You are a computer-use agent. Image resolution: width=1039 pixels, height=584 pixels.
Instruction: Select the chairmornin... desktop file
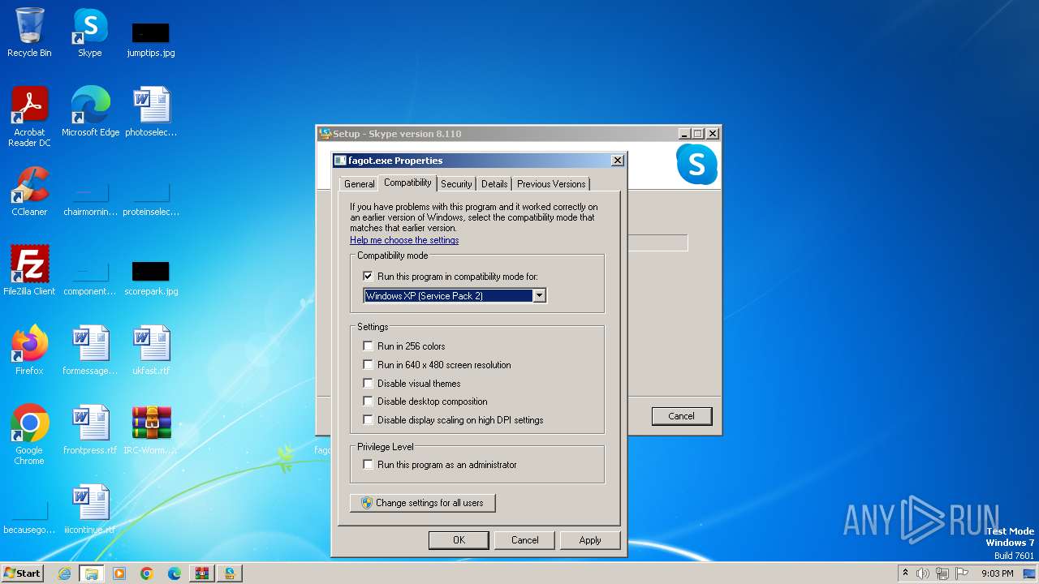pos(90,199)
